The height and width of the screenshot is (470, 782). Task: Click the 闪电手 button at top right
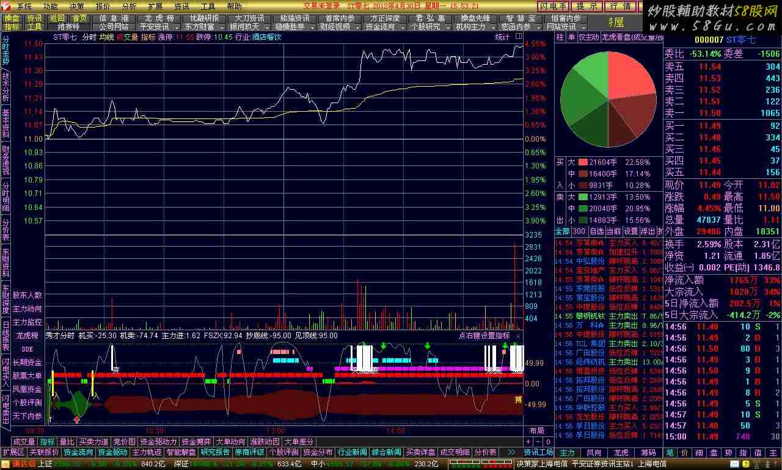pyautogui.click(x=554, y=6)
